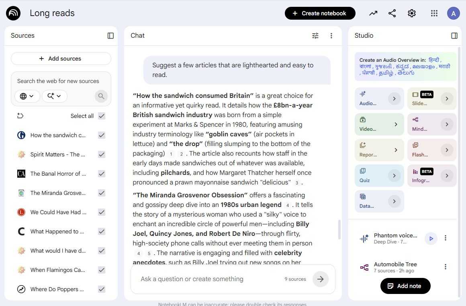Open the Chat more options menu
The width and height of the screenshot is (466, 306).
pyautogui.click(x=331, y=36)
